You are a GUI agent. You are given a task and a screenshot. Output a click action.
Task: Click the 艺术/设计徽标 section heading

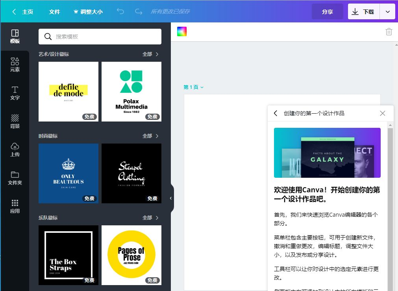tap(54, 54)
